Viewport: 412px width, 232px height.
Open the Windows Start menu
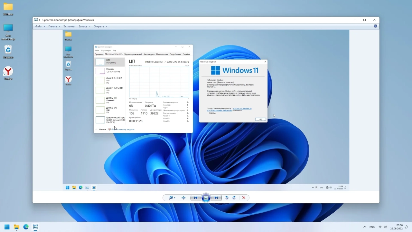point(7,227)
